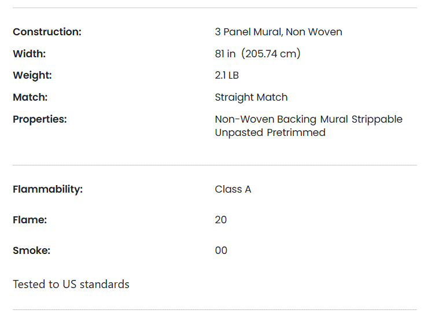Screen dimensions: 428x317
Task: Click the Construction label
Action: coord(47,32)
